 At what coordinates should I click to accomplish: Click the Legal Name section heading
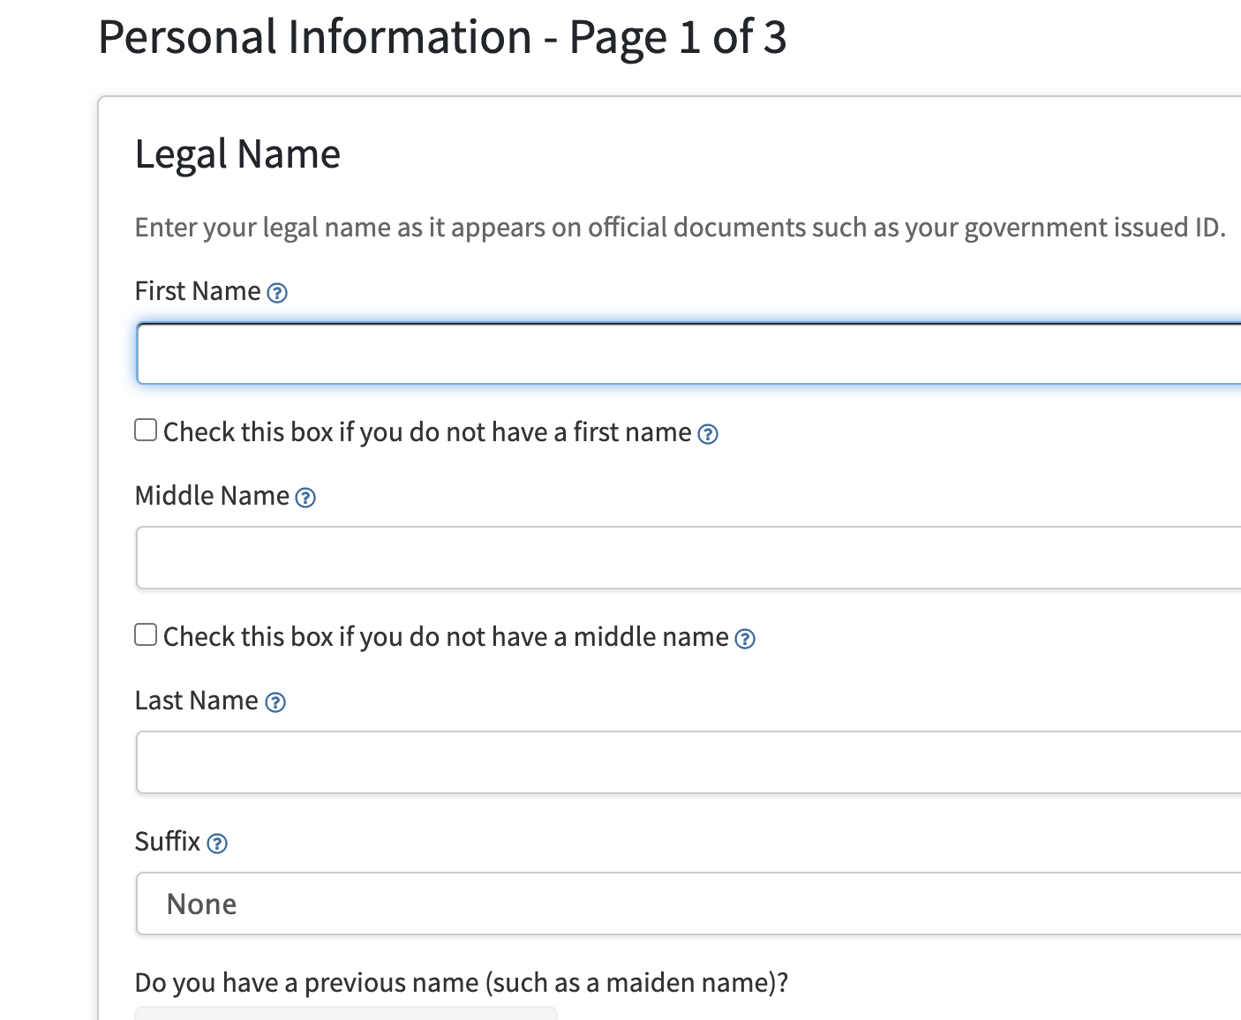(237, 154)
